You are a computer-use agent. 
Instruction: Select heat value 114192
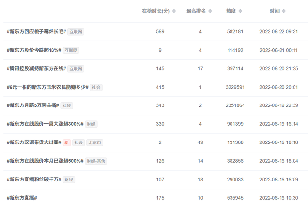point(235,50)
